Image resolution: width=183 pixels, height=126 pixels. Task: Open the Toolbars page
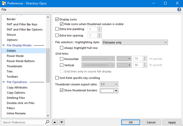12,77
